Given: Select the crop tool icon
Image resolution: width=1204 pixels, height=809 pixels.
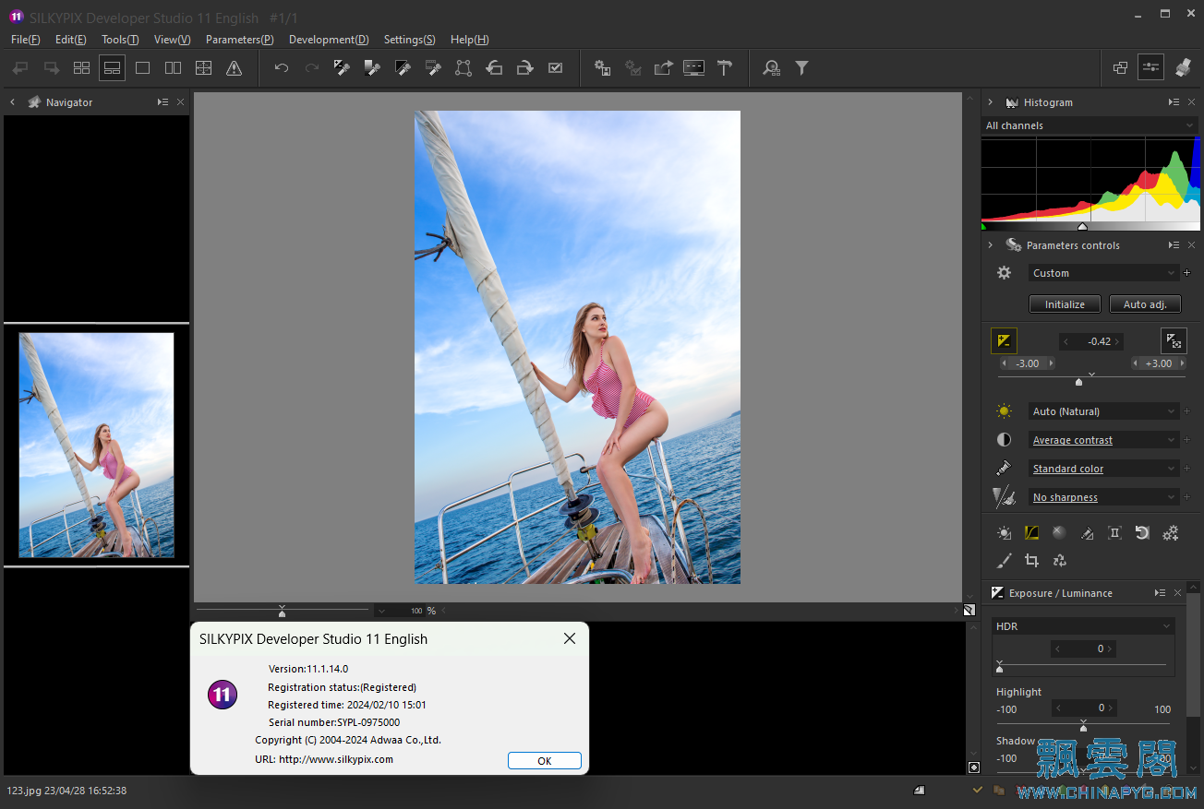Looking at the screenshot, I should tap(1032, 560).
